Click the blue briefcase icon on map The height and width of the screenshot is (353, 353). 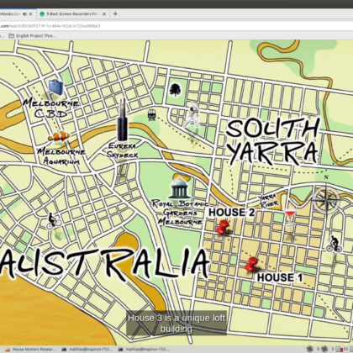tap(56, 87)
